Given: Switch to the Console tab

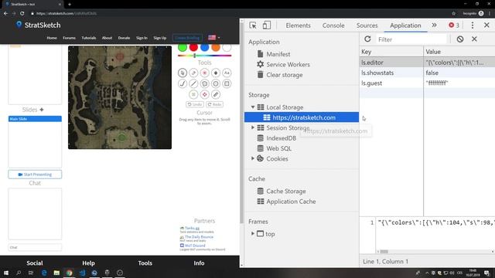Looking at the screenshot, I should click(333, 25).
